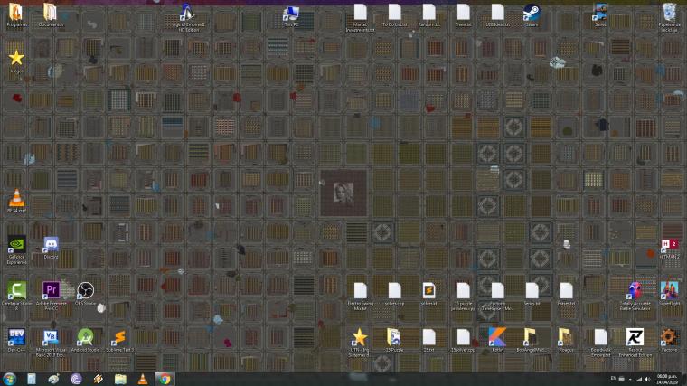Viewport: 687px width, 386px height.
Task: Select the Dev-C++ desktop shortcut
Action: [x=16, y=341]
